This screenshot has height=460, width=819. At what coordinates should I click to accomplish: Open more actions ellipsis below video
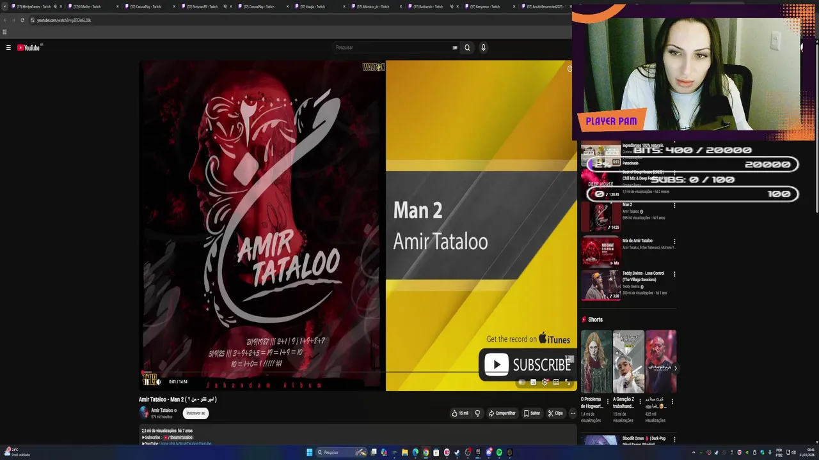(573, 413)
